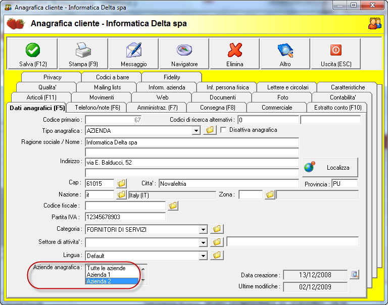The width and height of the screenshot is (388, 305).
Task: Open the Messaggio envelope tool
Action: 134,54
